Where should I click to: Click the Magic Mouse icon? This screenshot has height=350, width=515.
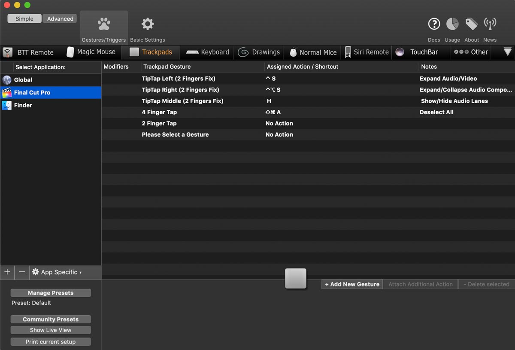point(70,52)
